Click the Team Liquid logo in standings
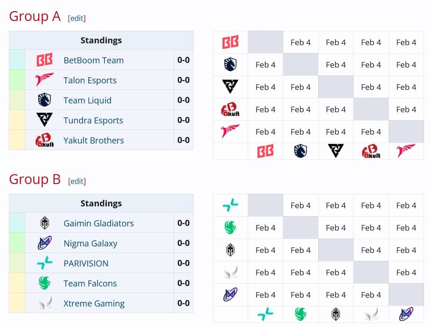 point(45,100)
